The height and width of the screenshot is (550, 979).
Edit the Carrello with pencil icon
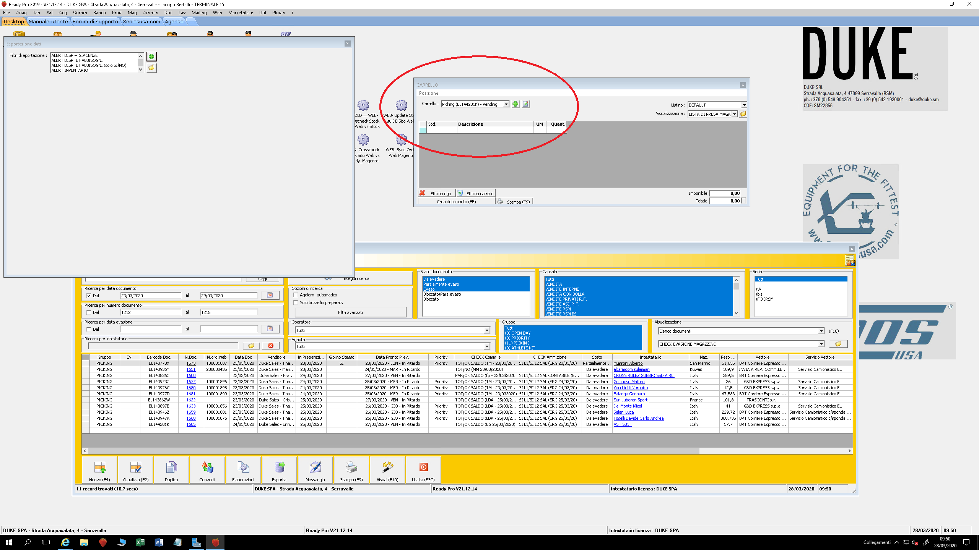point(526,104)
